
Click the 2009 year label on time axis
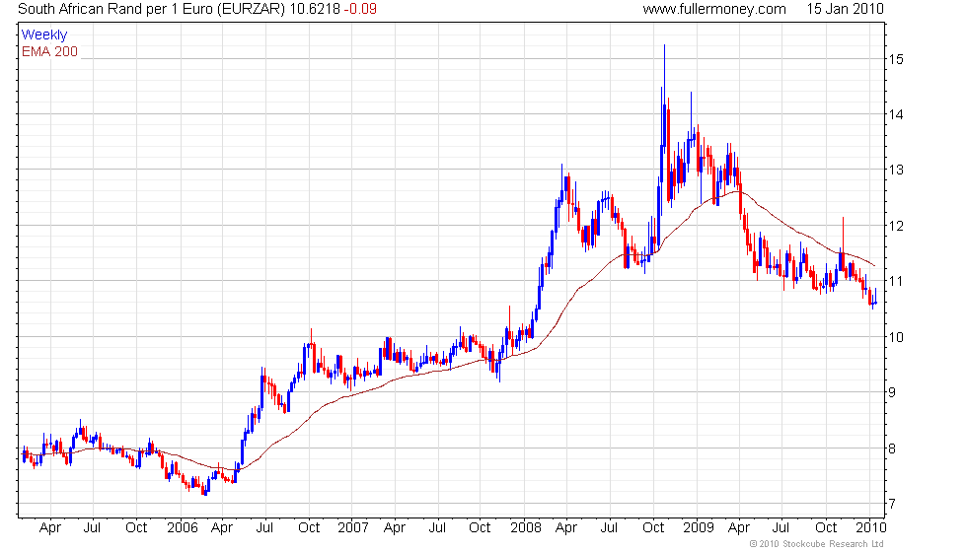[x=699, y=528]
